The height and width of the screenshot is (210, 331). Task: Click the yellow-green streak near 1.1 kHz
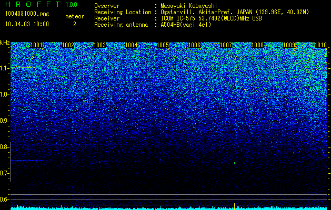click(27, 67)
